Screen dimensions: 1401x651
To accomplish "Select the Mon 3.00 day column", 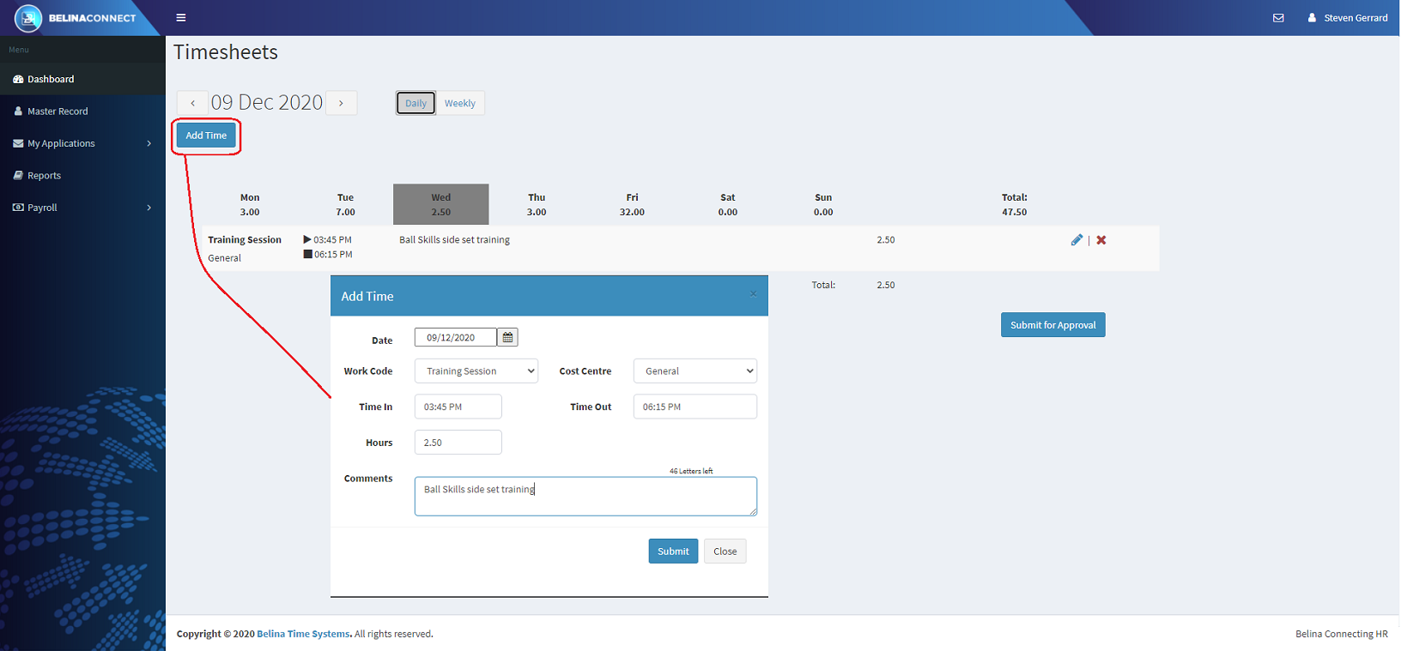I will tap(250, 204).
